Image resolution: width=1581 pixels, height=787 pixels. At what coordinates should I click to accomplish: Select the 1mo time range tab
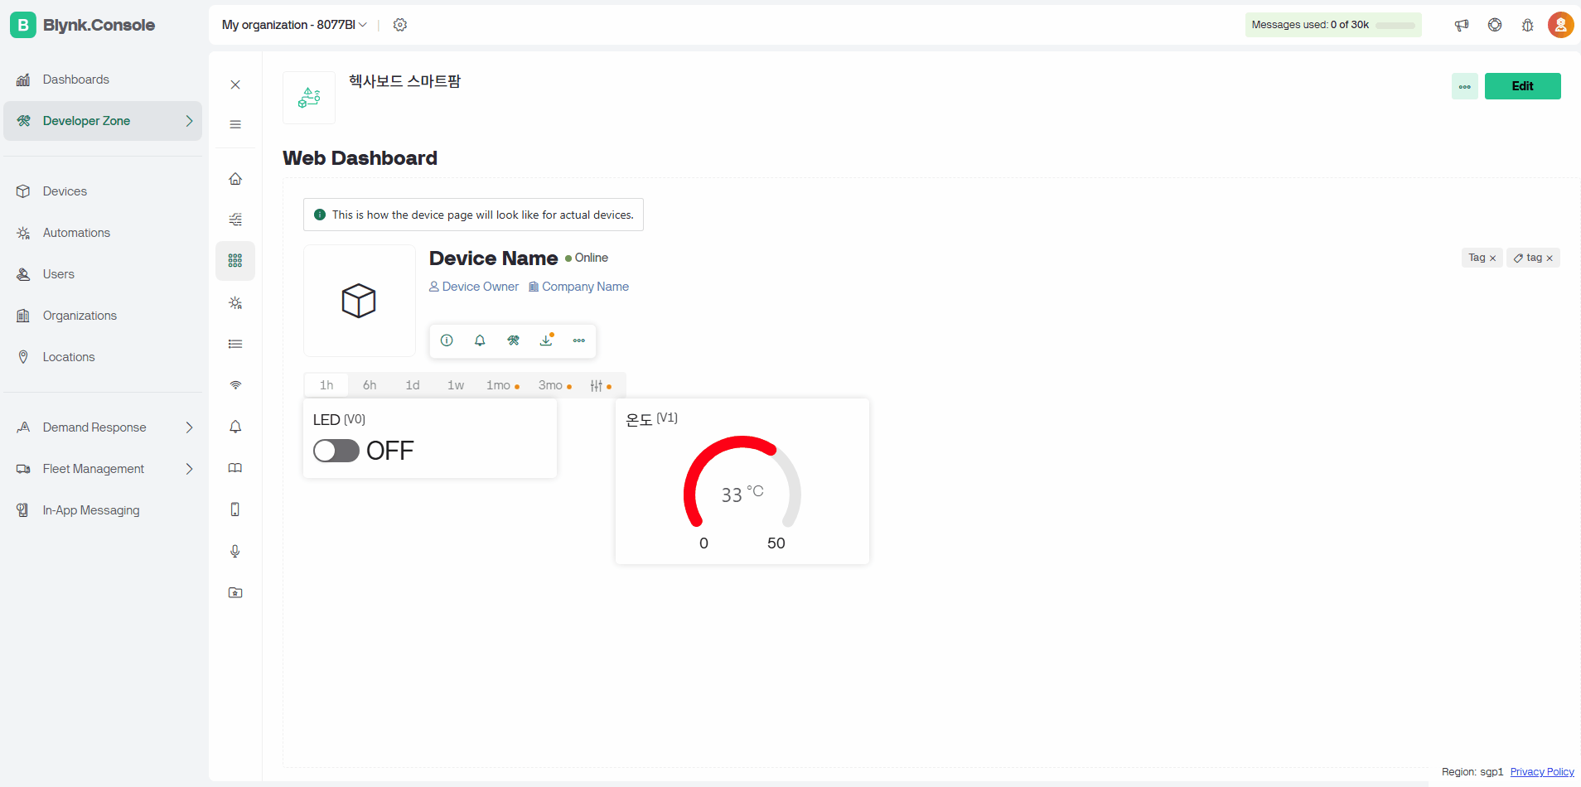tap(502, 385)
